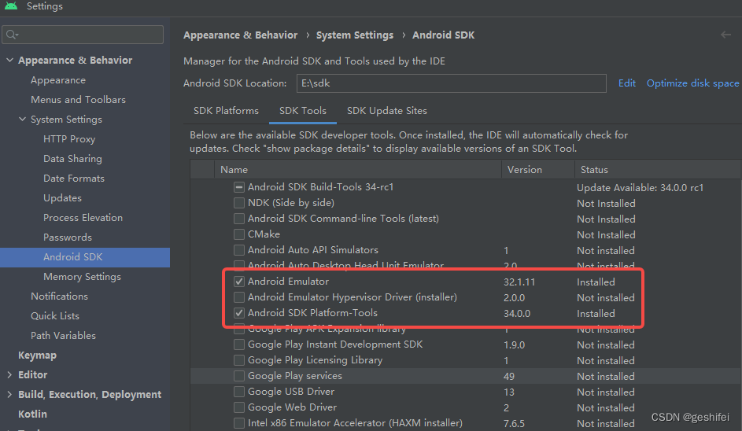This screenshot has width=742, height=431.
Task: Click version 34.0.0 cell
Action: click(517, 313)
